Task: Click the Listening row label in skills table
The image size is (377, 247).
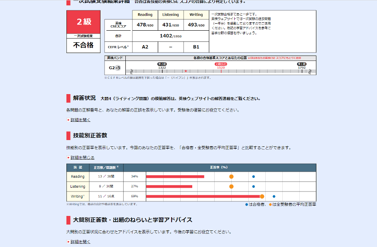Action: (x=78, y=186)
